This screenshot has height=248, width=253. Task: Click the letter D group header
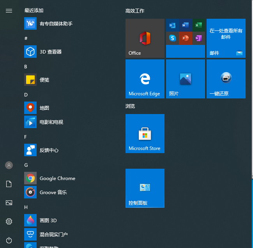tap(26, 95)
